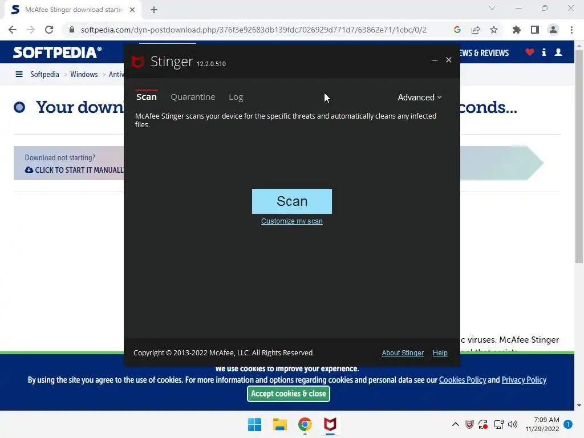The height and width of the screenshot is (438, 584).
Task: Click the sync tray icon with red dot
Action: click(483, 424)
